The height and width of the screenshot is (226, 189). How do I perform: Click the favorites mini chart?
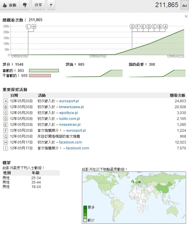point(157,73)
